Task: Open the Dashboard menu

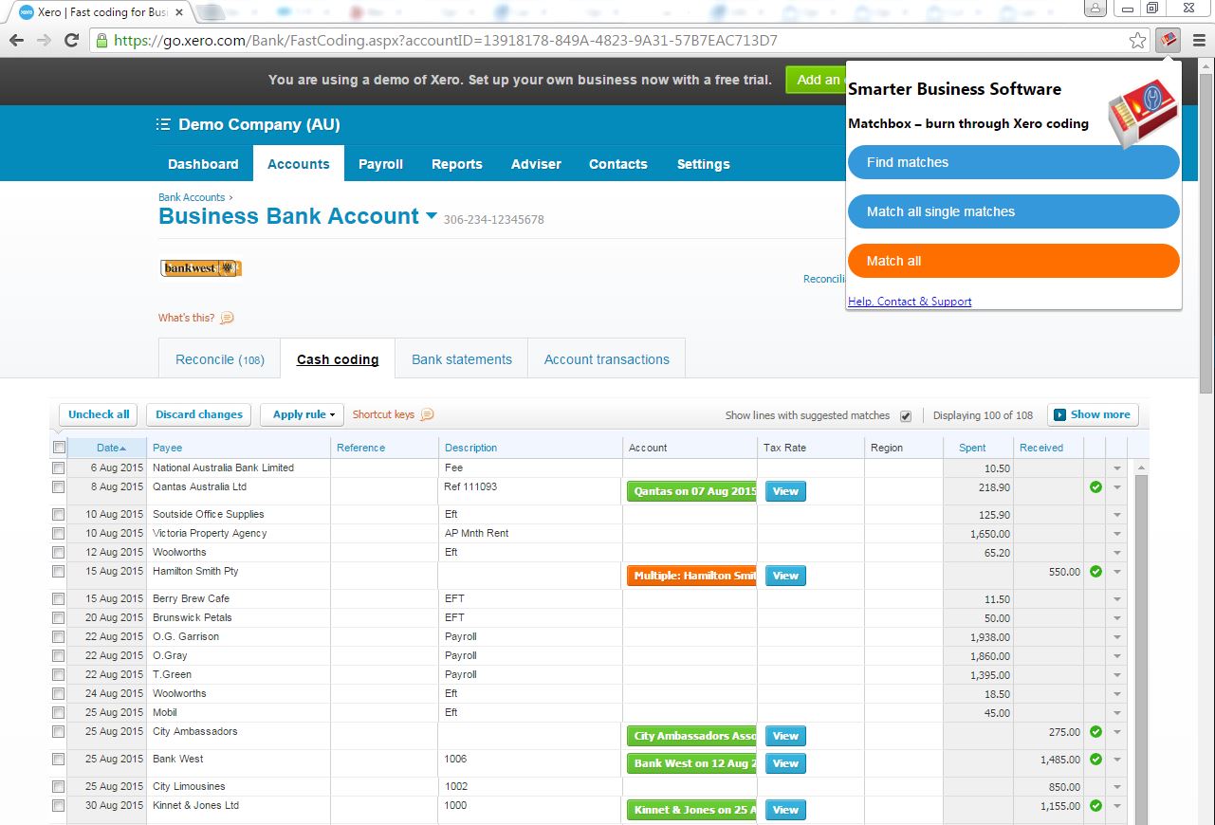Action: (x=203, y=164)
